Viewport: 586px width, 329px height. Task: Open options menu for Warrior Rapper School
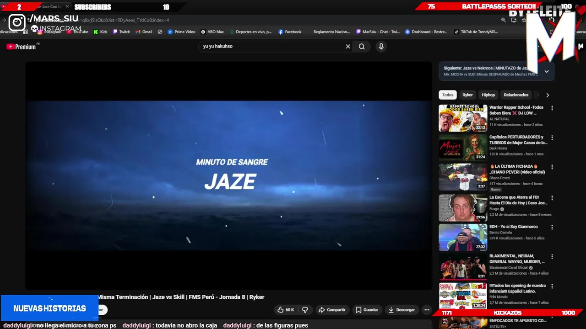(x=552, y=108)
